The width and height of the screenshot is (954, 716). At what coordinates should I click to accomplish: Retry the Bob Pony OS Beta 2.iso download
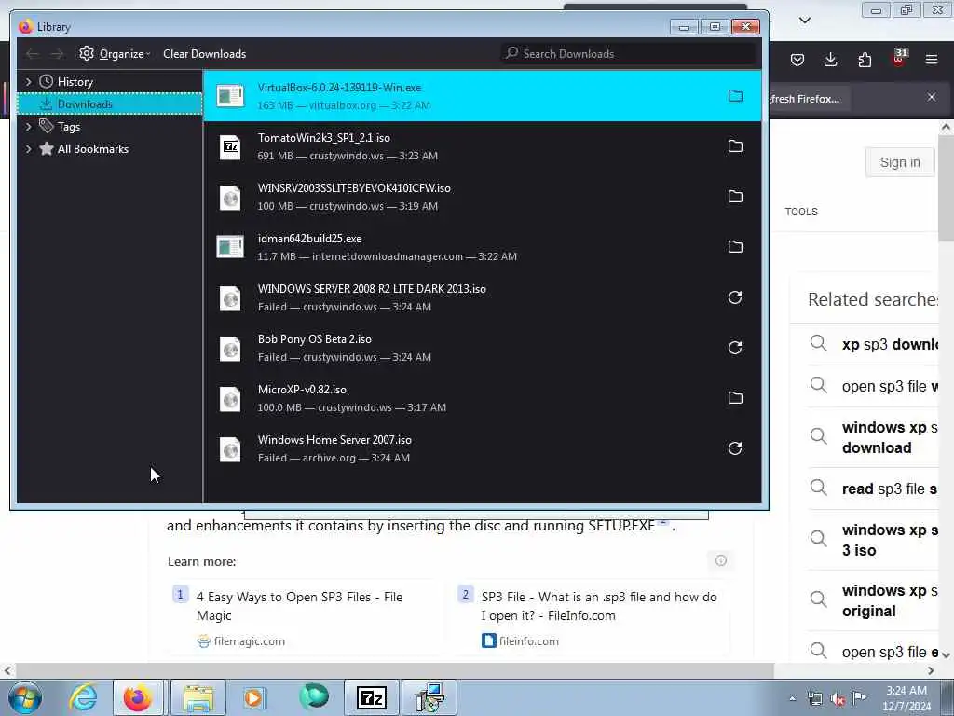[x=735, y=348]
